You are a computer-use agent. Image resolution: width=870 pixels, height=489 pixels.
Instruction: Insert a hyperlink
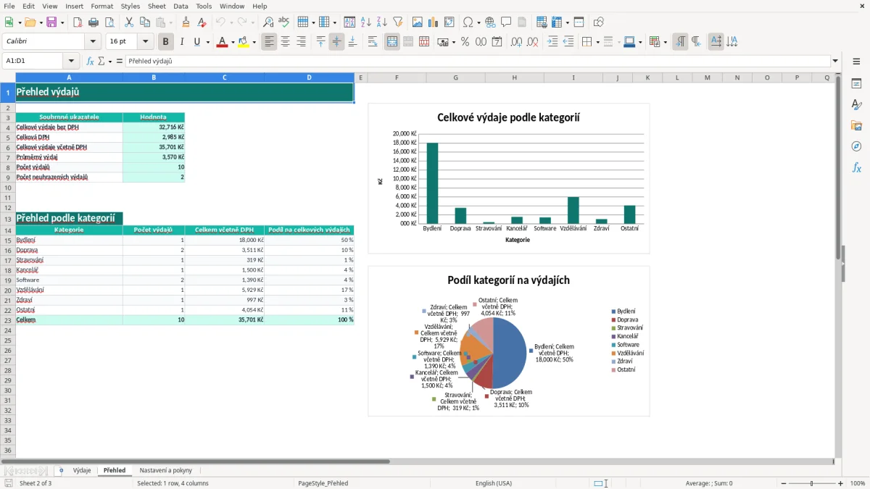(x=490, y=22)
